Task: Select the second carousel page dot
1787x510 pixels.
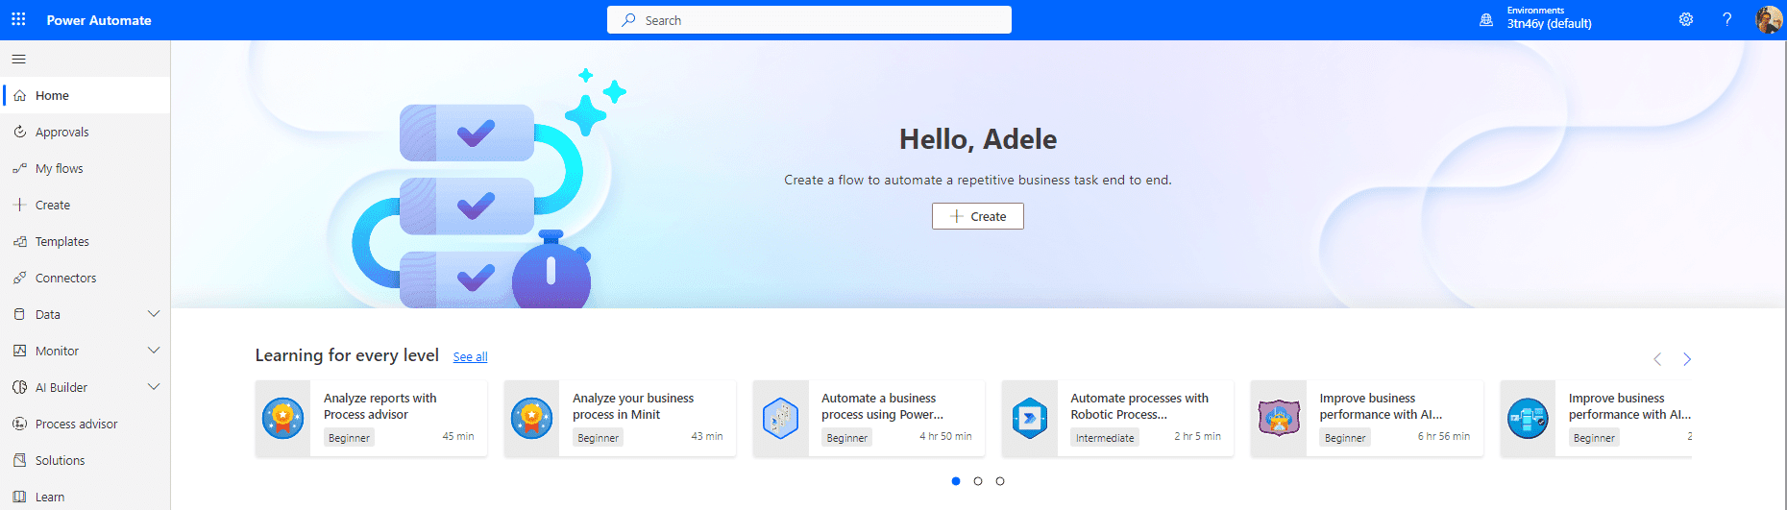Action: [x=978, y=481]
